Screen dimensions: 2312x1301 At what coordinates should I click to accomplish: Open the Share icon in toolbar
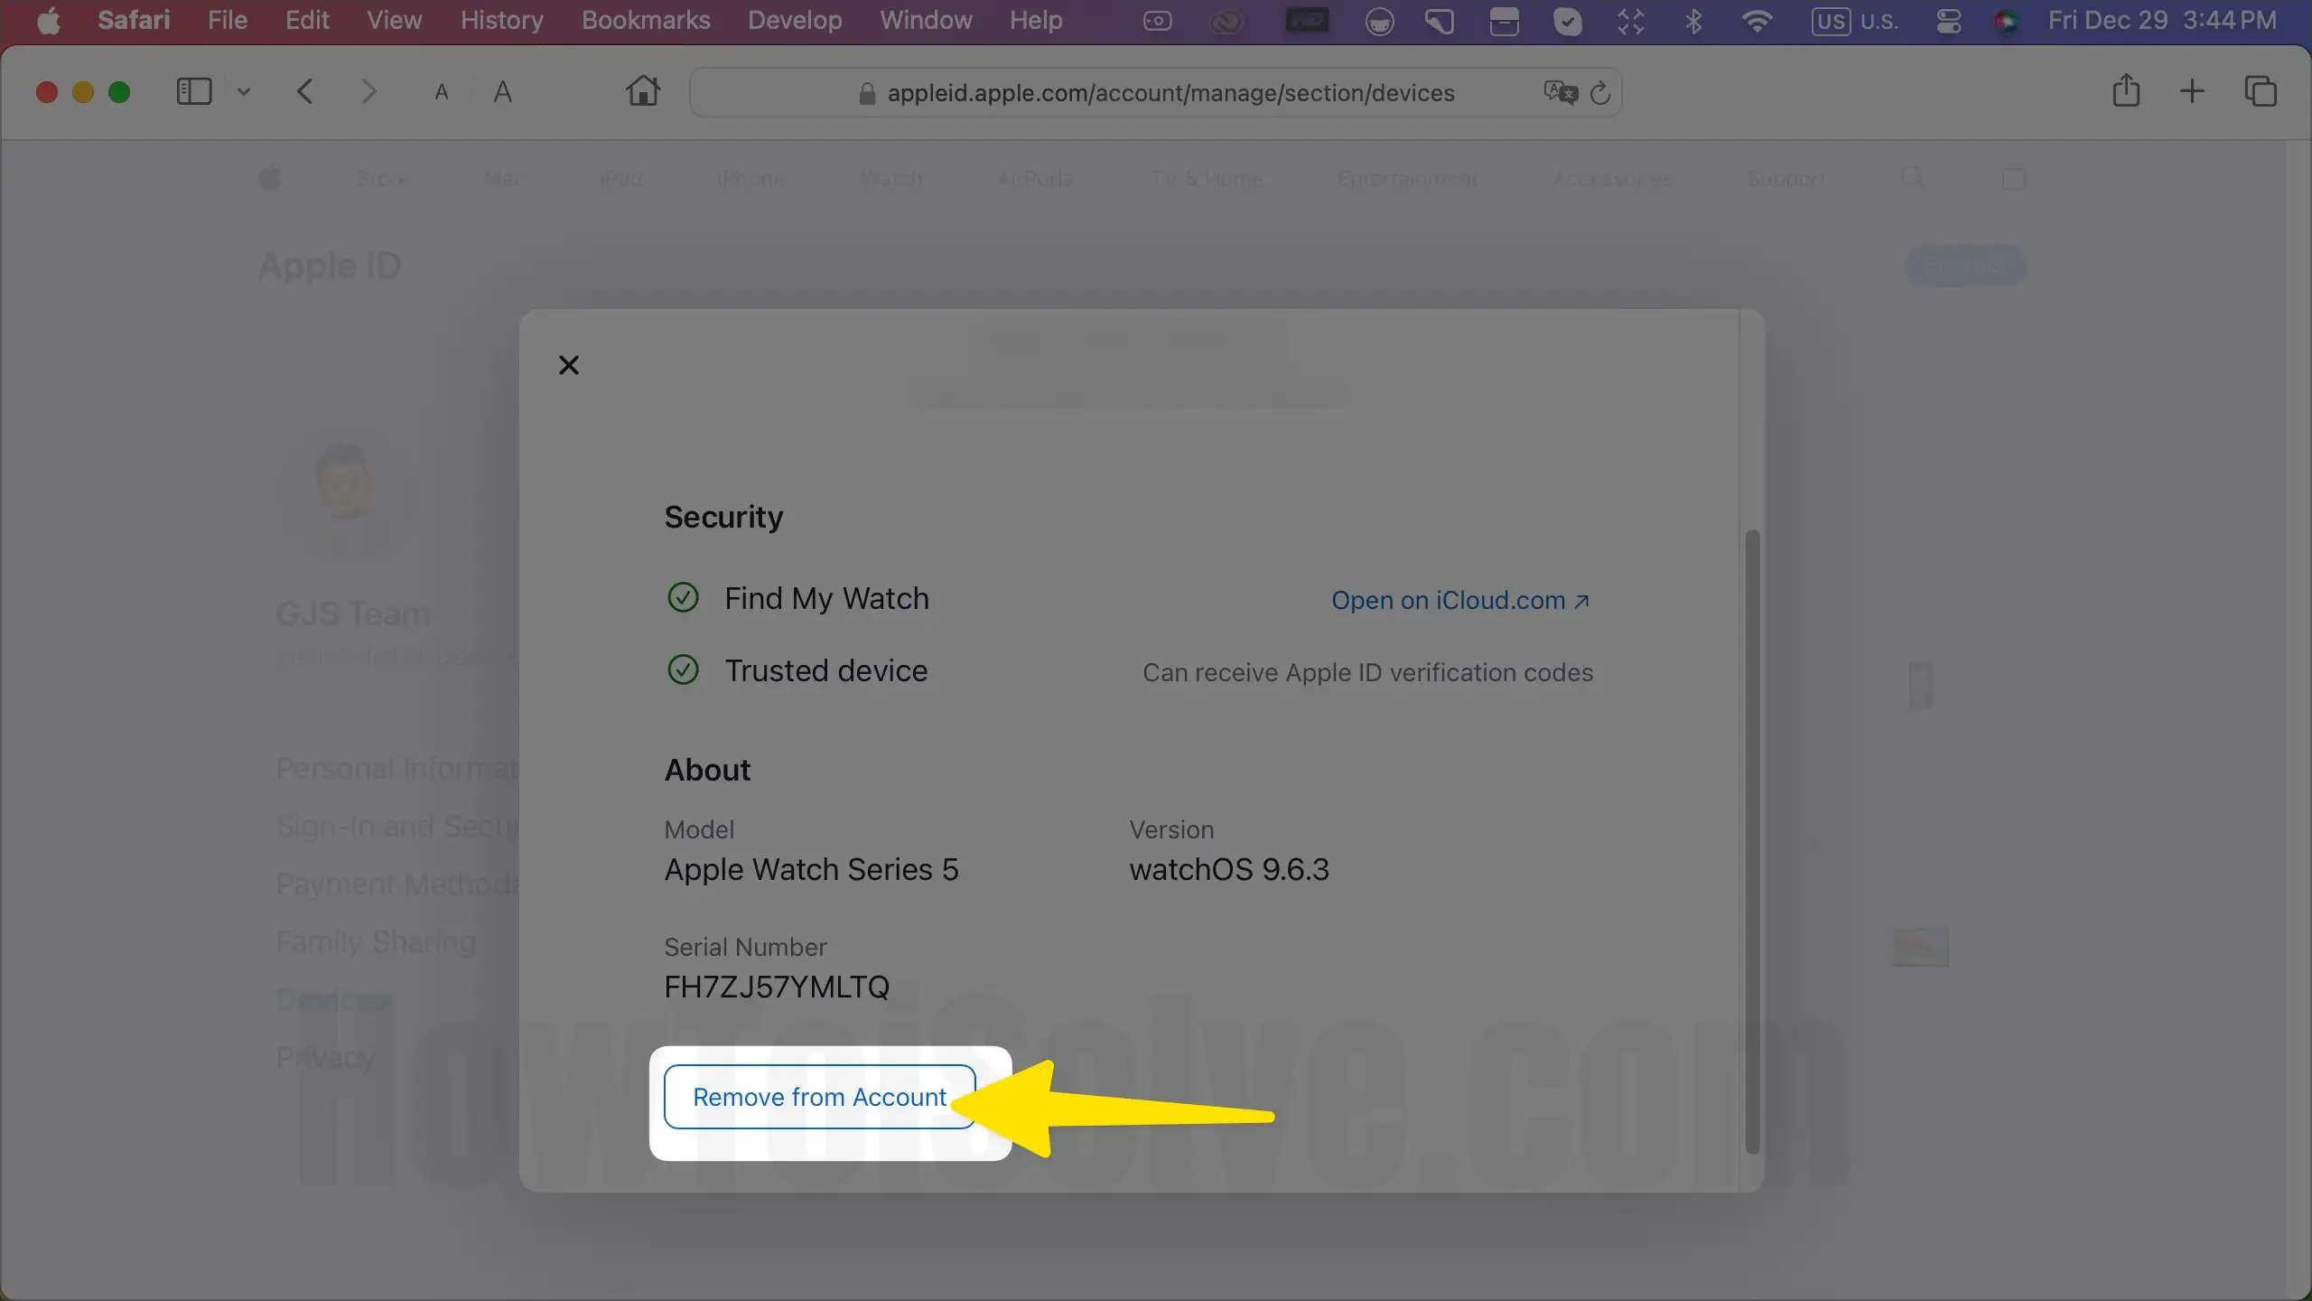coord(2126,91)
